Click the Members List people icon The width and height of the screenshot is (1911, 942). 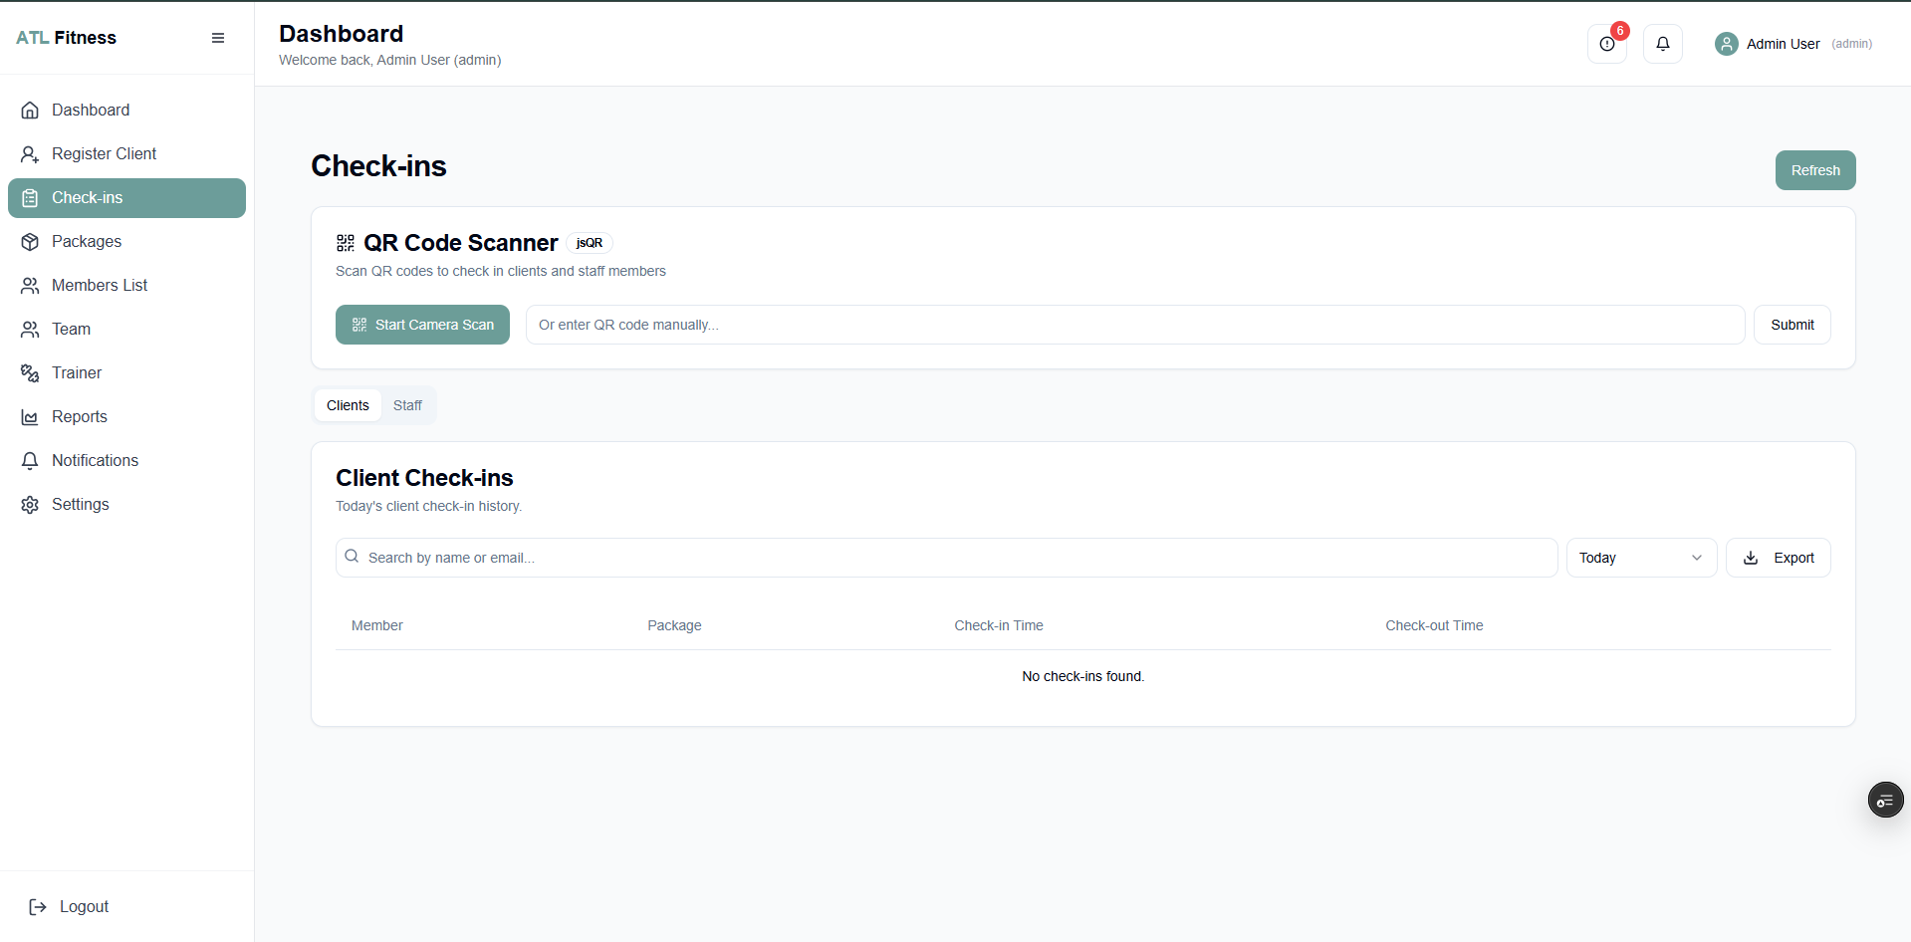tap(30, 286)
